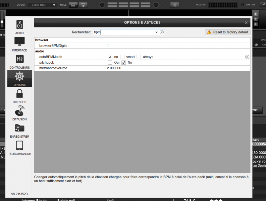
Task: Click the browserBPMDigits value field
Action: coord(178,45)
